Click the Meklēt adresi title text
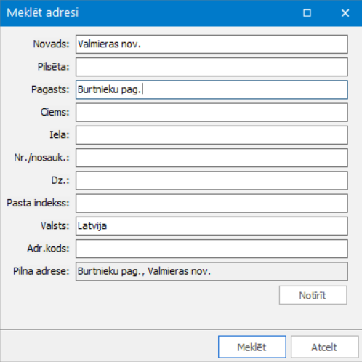Viewport: 362px width, 362px height. (x=43, y=12)
